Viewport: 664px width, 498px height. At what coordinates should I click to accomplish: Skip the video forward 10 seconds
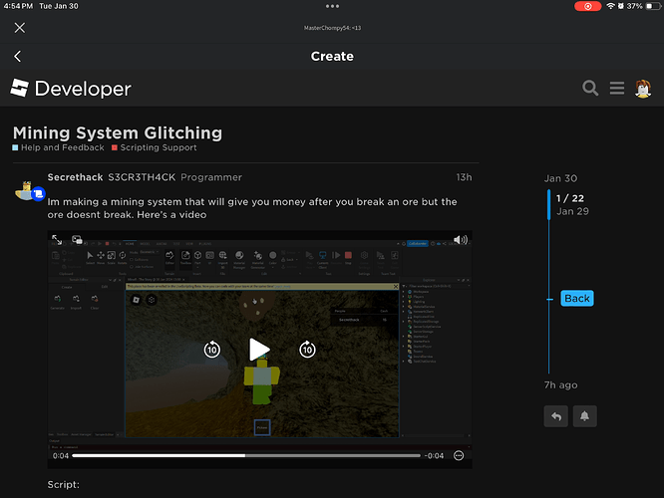pyautogui.click(x=308, y=349)
